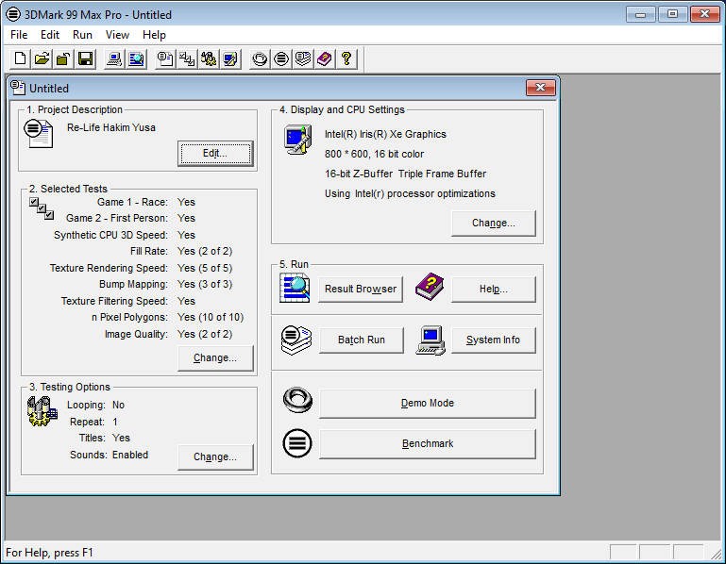Click the Testing Options gears toolbar icon
Image resolution: width=726 pixels, height=564 pixels.
coord(209,58)
